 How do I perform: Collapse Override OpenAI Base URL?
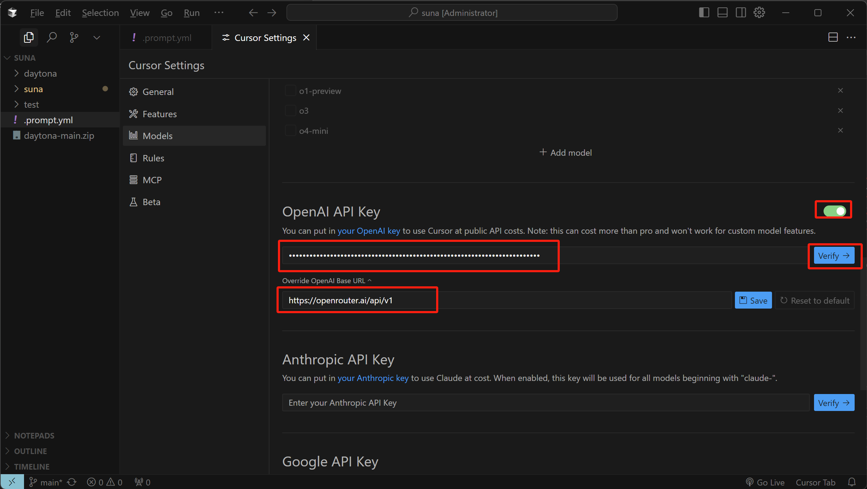(x=327, y=281)
